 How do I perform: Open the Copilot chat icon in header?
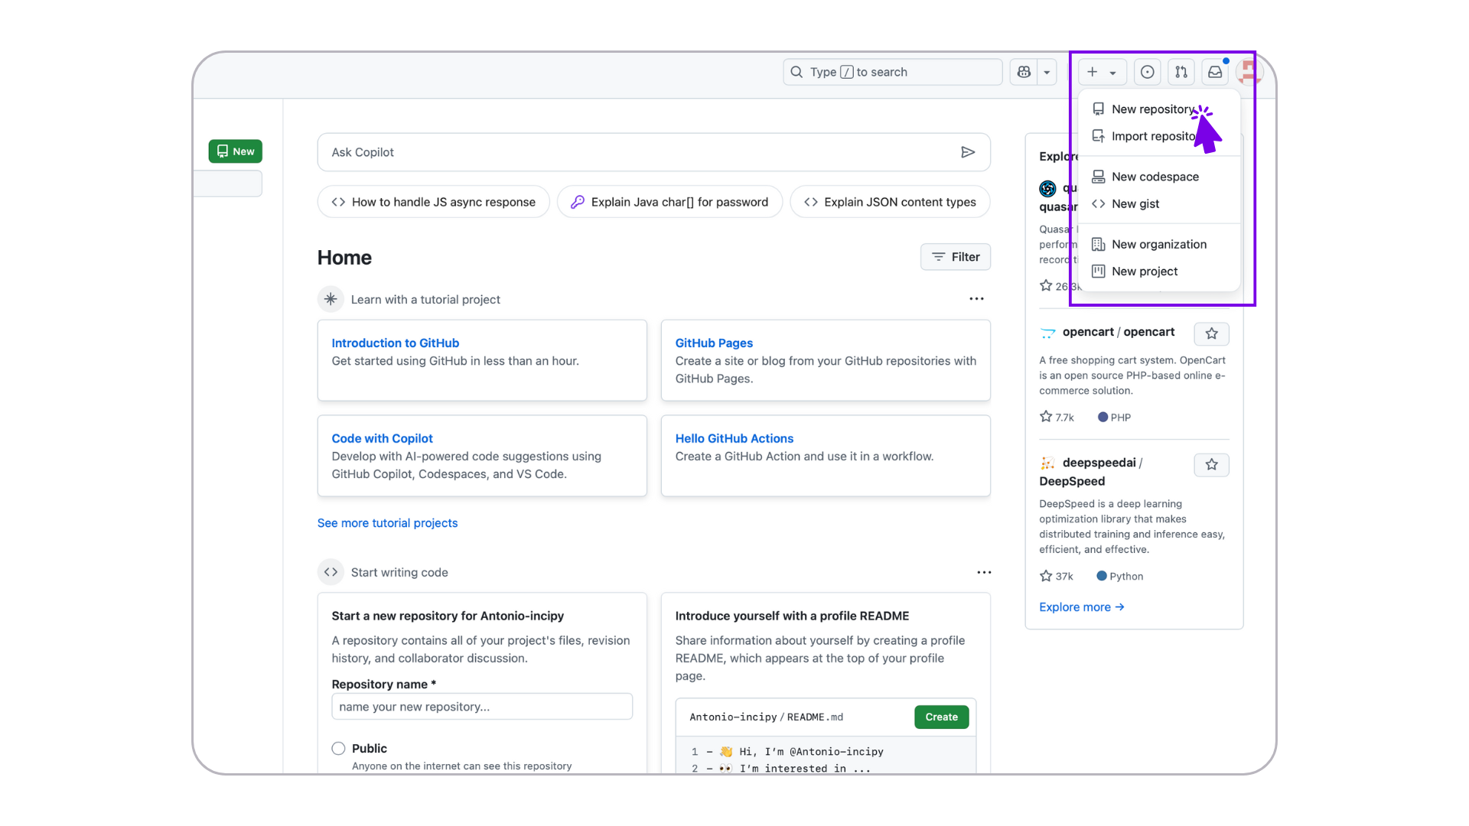point(1024,72)
